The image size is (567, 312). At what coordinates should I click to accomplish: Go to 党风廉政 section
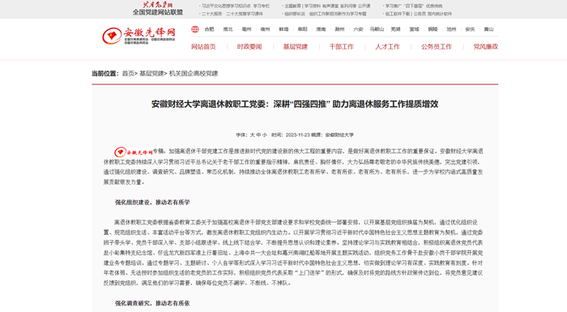486,47
